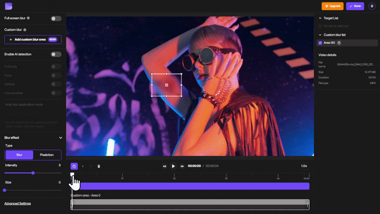The height and width of the screenshot is (214, 380).
Task: Click the 12.47 MB size value
Action: point(370,72)
